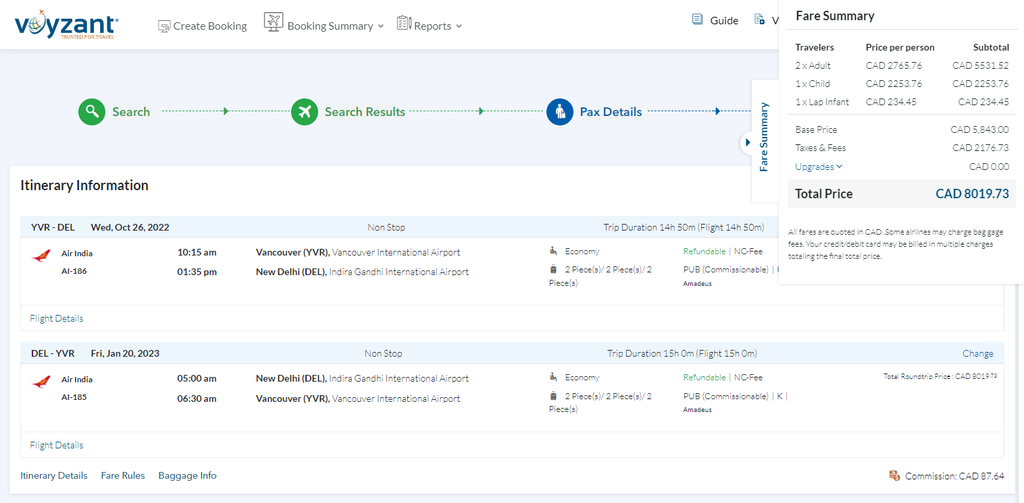This screenshot has width=1024, height=503.
Task: Click Change on the DEL - YVR segment
Action: point(977,353)
